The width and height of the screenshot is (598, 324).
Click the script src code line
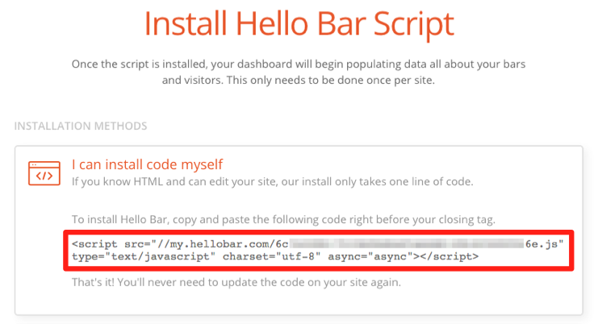(x=317, y=243)
